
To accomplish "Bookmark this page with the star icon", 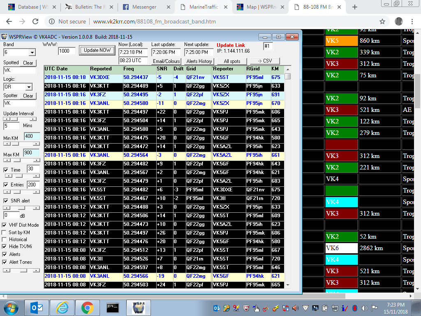I will (382, 21).
